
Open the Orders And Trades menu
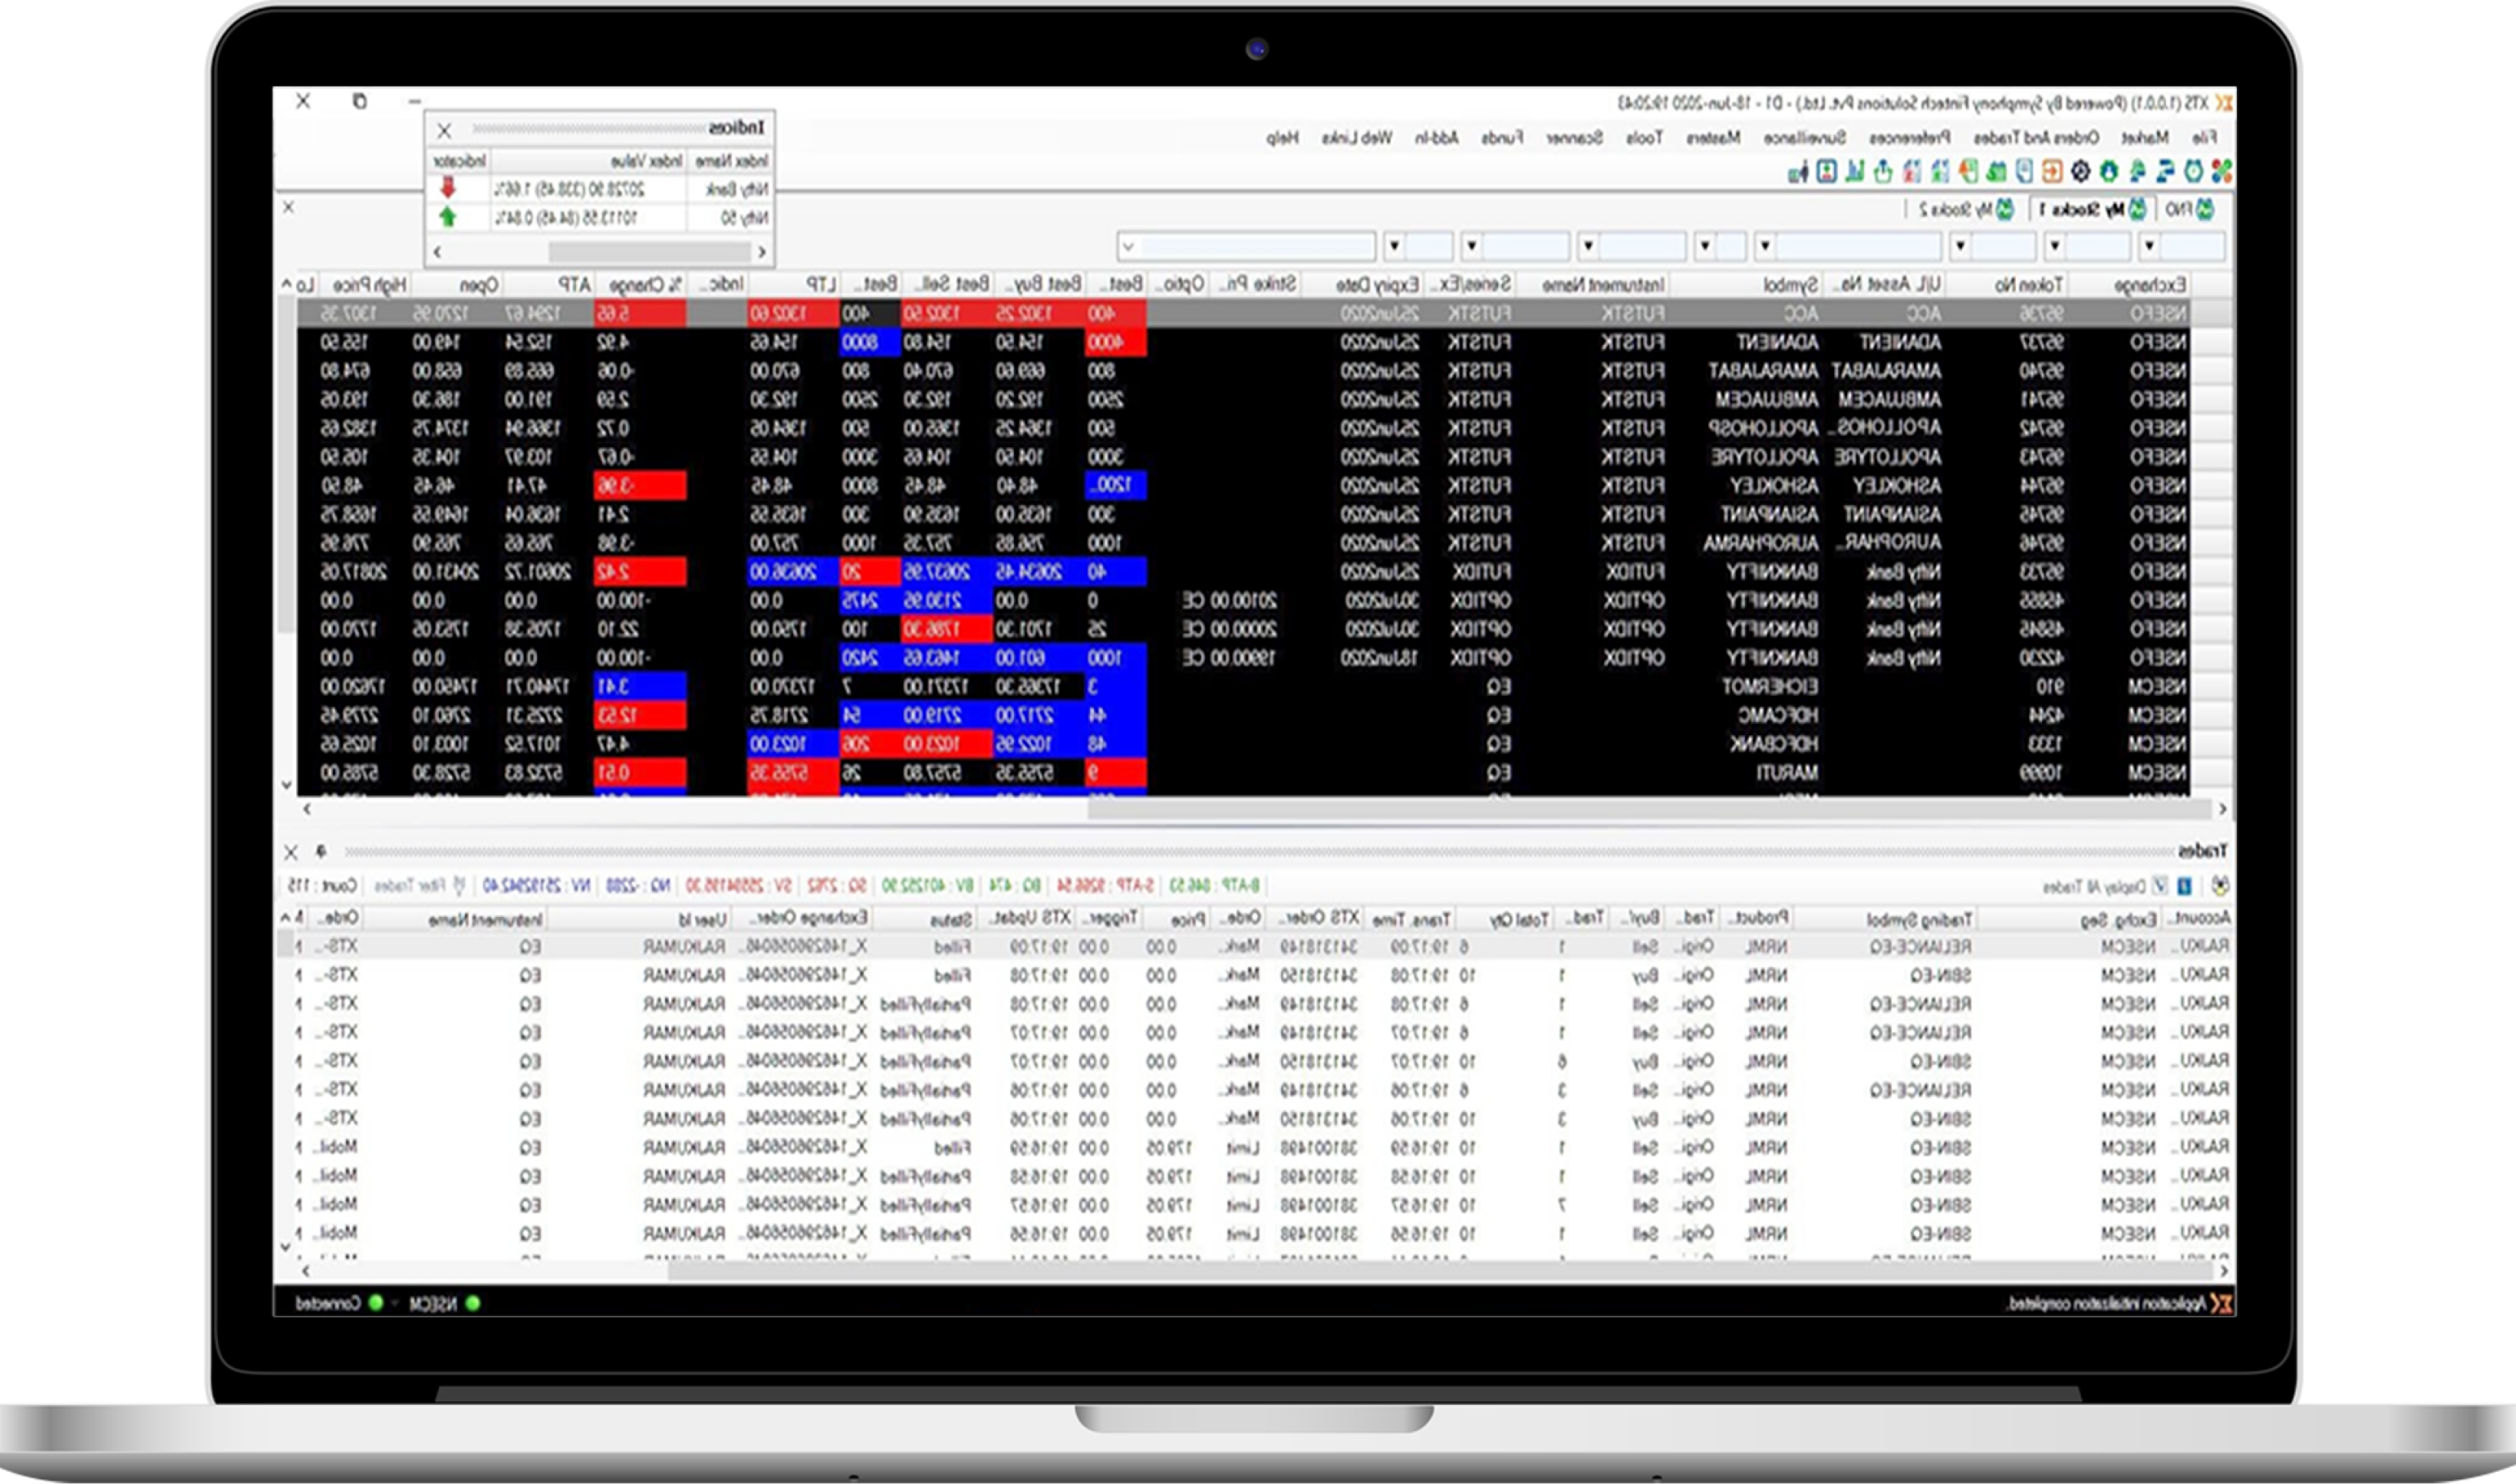[2038, 138]
